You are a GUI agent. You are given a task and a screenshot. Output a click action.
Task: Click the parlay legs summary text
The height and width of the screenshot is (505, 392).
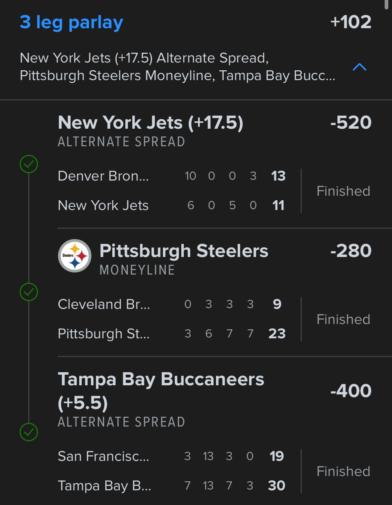point(177,67)
